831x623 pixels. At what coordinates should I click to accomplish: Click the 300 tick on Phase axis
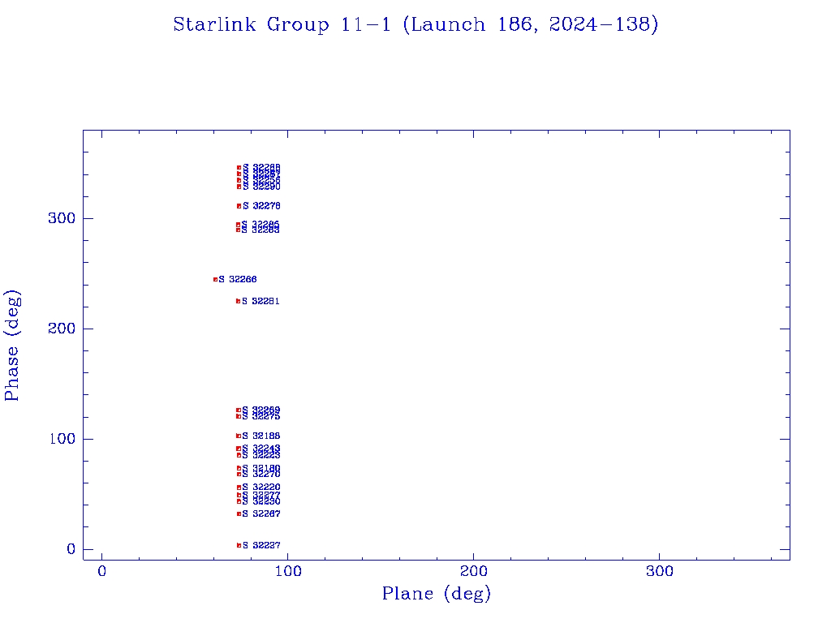[62, 218]
